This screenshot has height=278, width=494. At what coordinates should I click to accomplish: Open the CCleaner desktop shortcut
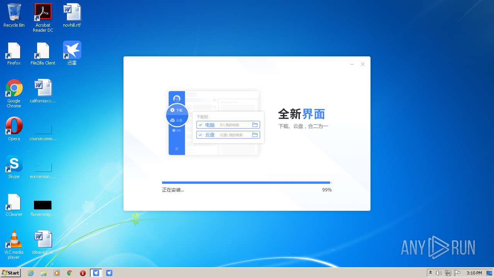(x=14, y=205)
